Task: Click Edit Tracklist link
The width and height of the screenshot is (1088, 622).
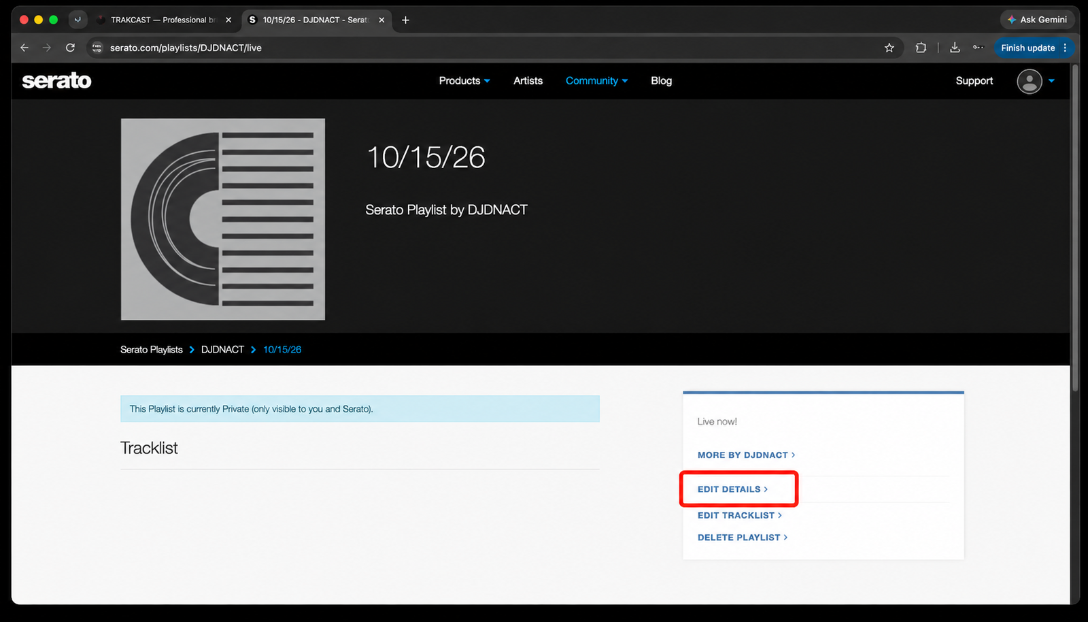Action: click(x=739, y=515)
